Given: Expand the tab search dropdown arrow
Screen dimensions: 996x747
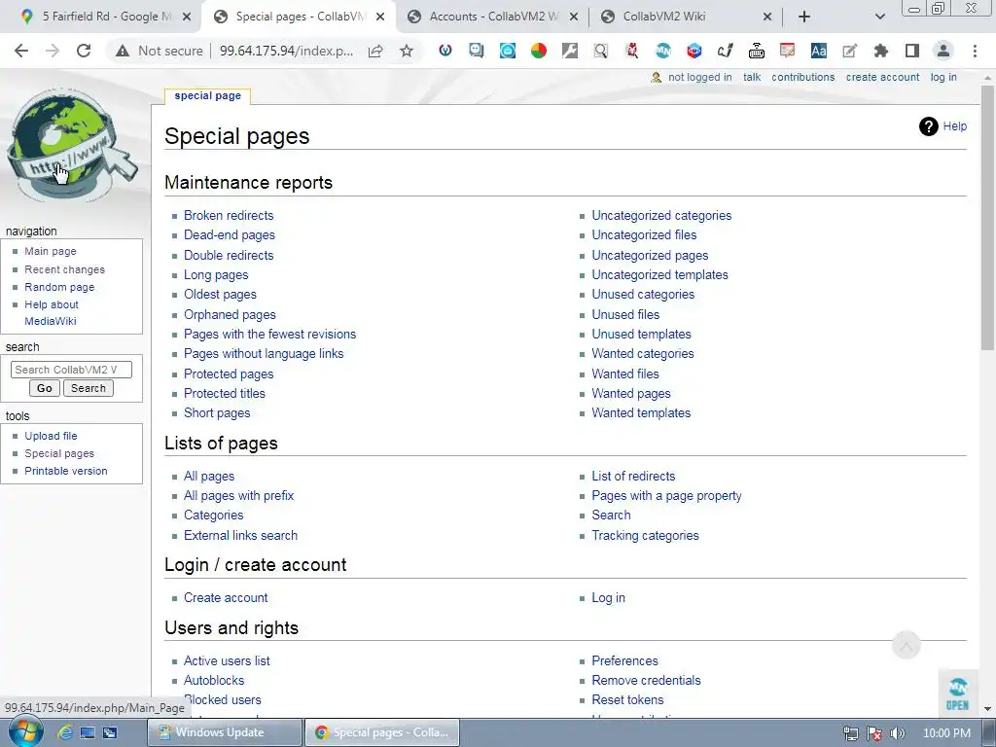Looking at the screenshot, I should 879,17.
